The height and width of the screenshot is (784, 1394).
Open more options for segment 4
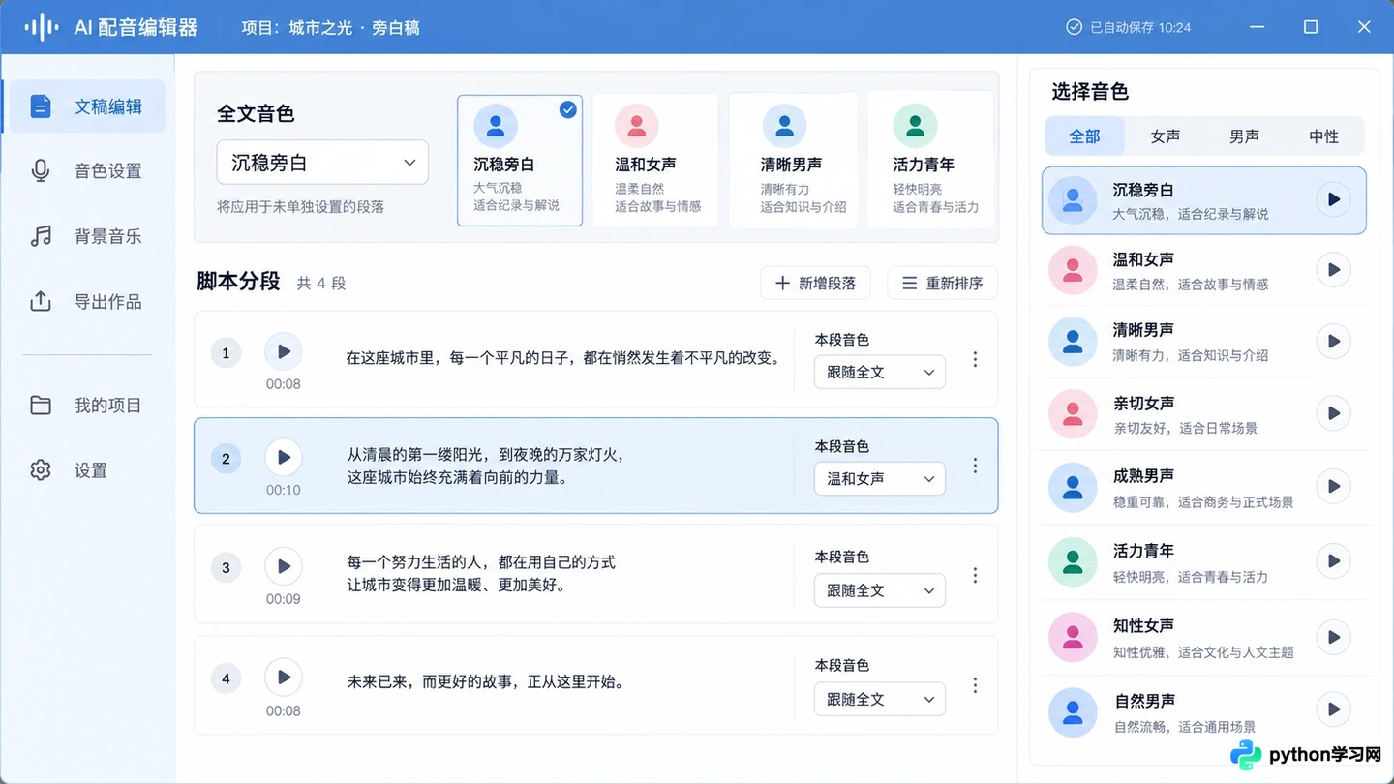[x=975, y=685]
